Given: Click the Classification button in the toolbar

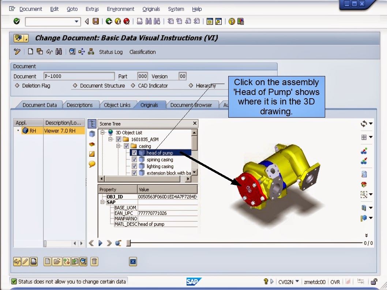Looking at the screenshot, I should pos(142,52).
